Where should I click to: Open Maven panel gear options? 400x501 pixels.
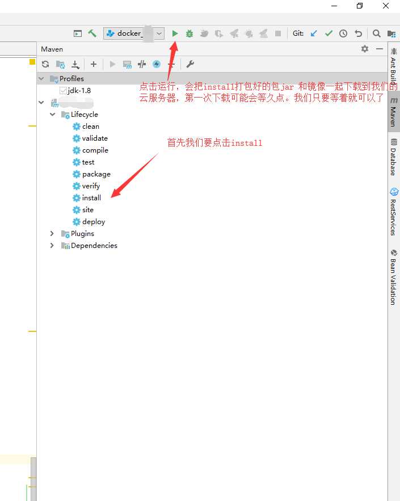tap(365, 49)
